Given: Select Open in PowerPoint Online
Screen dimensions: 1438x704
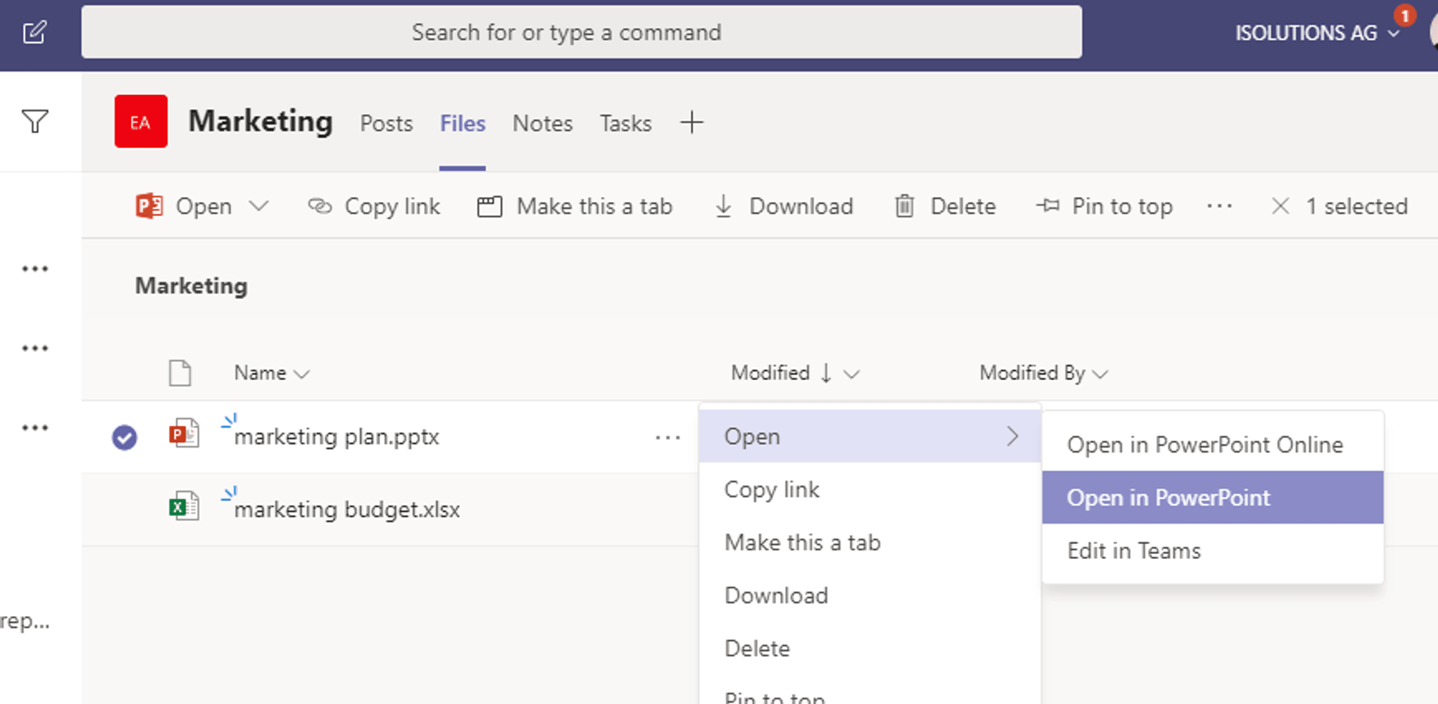Looking at the screenshot, I should pyautogui.click(x=1213, y=445).
